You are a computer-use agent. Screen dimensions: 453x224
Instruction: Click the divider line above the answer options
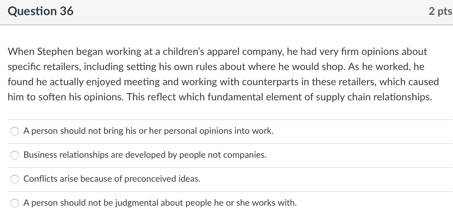click(x=226, y=119)
